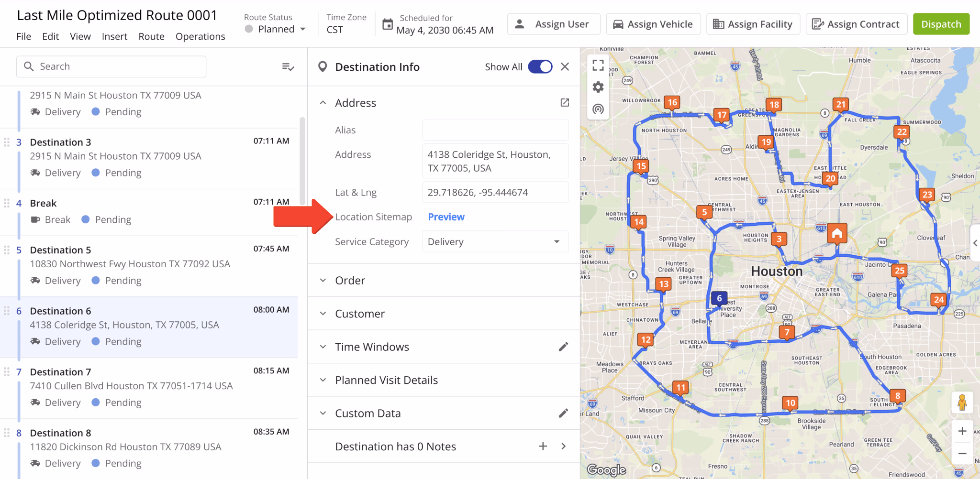Open the Operations menu
The image size is (980, 479).
200,36
